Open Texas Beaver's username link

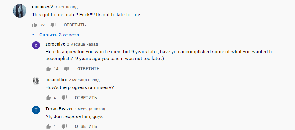click(59, 109)
